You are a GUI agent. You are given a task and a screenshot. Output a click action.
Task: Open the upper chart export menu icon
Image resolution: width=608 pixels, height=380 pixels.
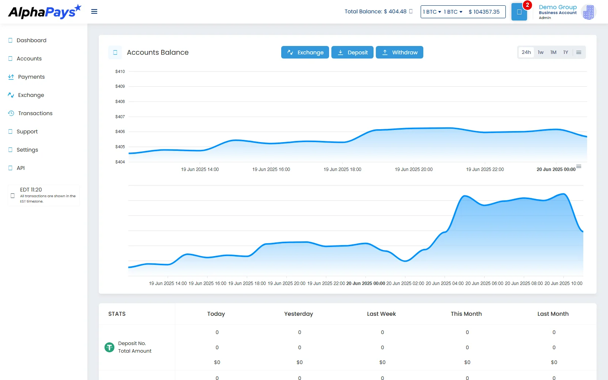[x=579, y=166]
